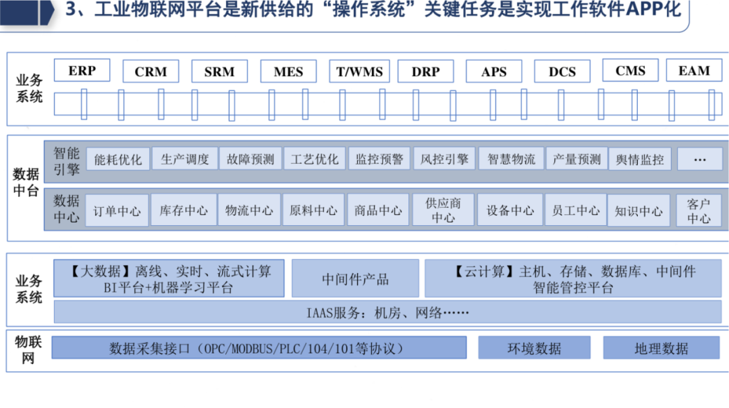Toggle the 环境数据 block
The image size is (729, 408).
tap(535, 349)
